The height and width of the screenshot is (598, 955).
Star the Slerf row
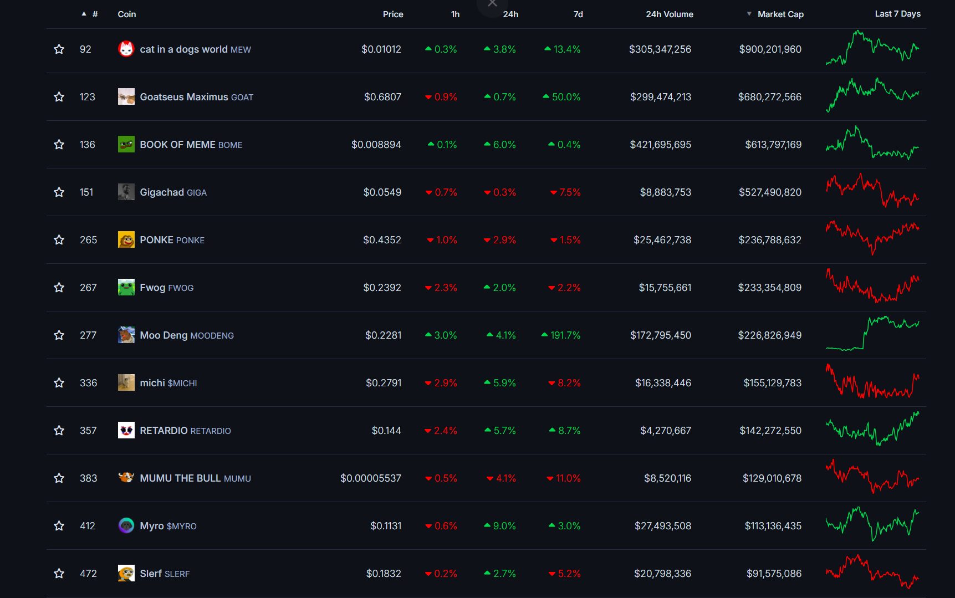59,574
